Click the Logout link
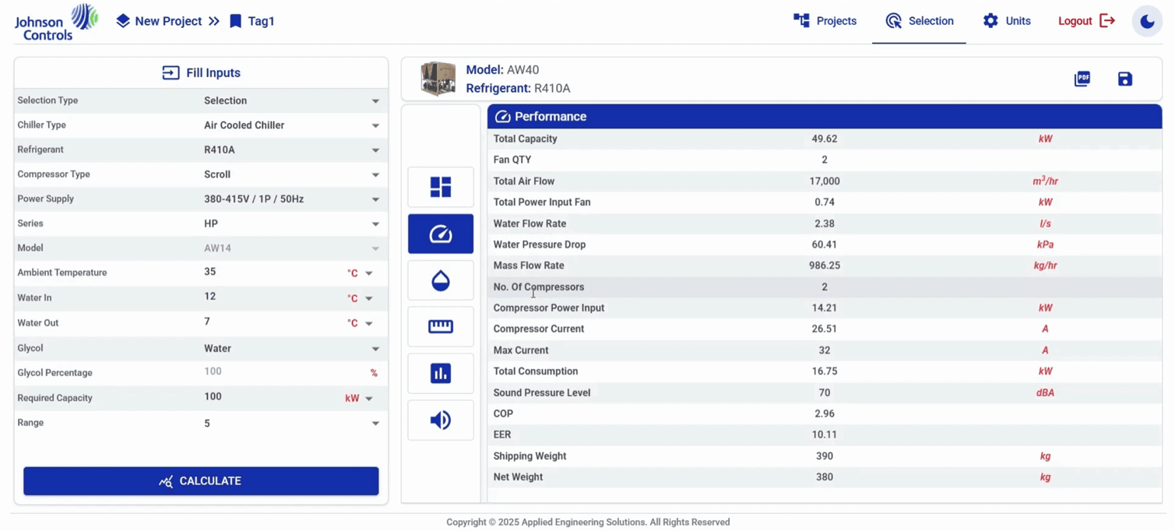The height and width of the screenshot is (531, 1175). (x=1087, y=21)
